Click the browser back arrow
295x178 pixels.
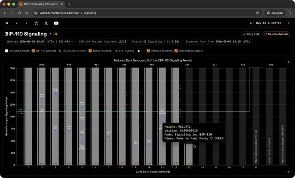(x=5, y=13)
